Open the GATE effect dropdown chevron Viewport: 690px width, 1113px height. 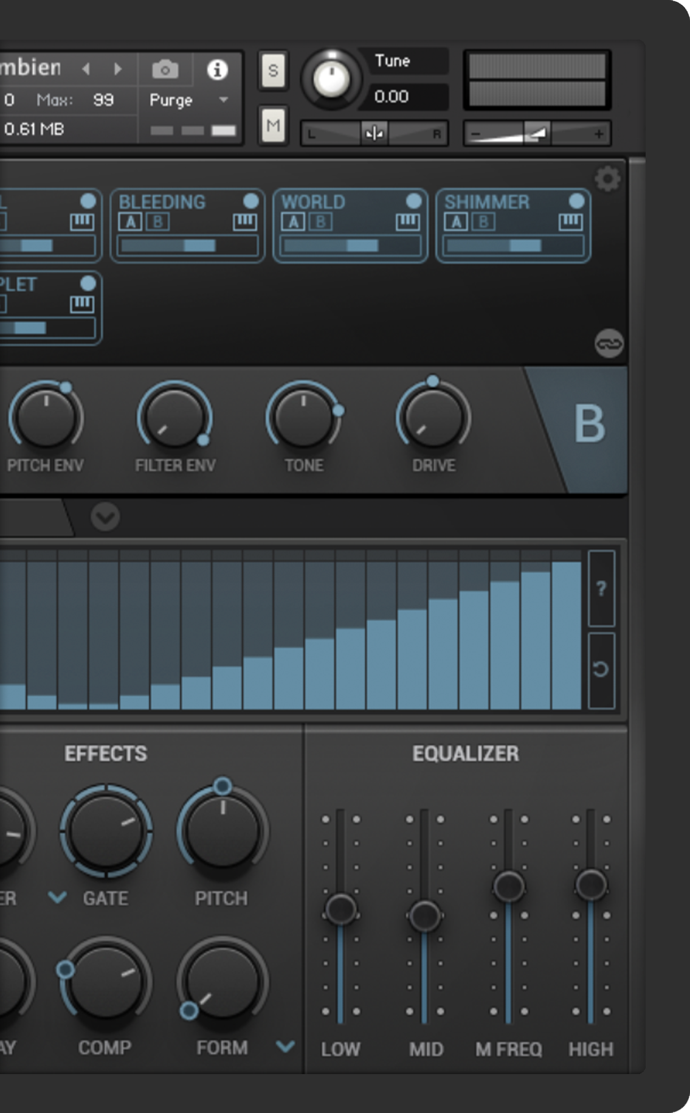pos(57,896)
